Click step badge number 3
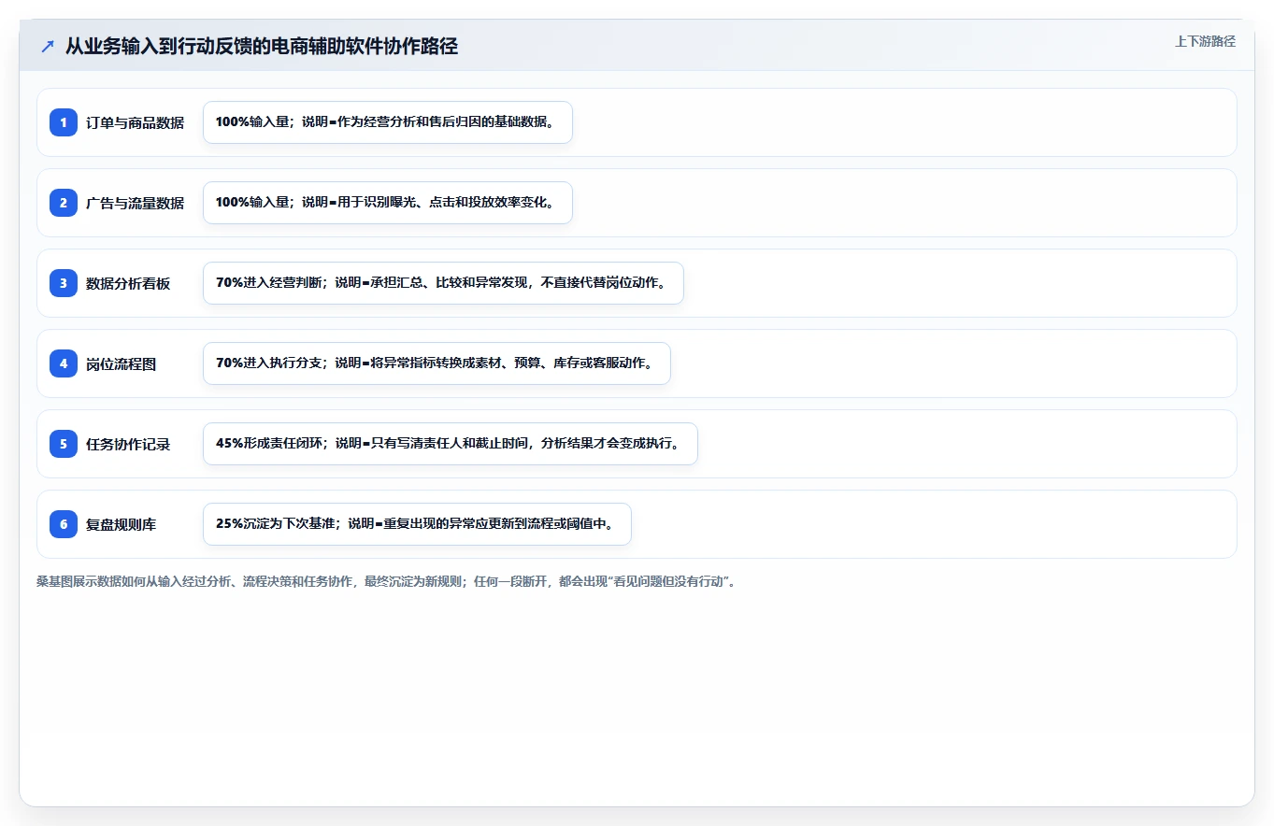 pyautogui.click(x=64, y=283)
